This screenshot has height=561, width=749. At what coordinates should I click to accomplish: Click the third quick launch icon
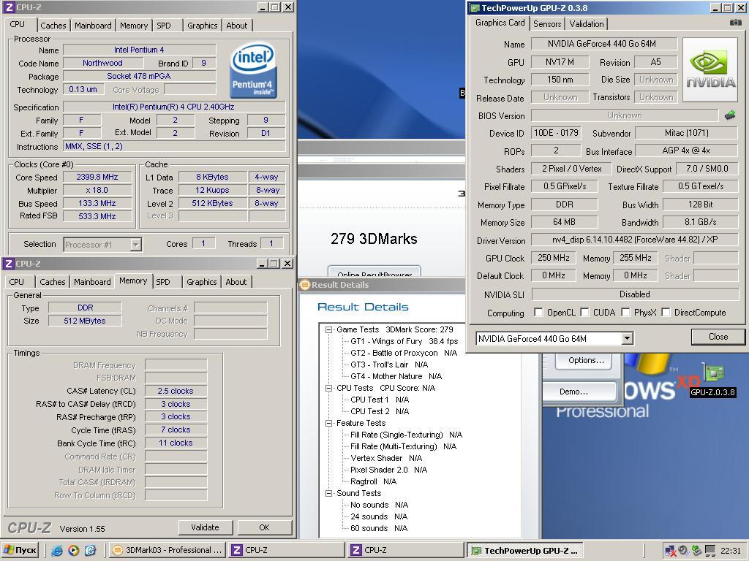(x=90, y=551)
